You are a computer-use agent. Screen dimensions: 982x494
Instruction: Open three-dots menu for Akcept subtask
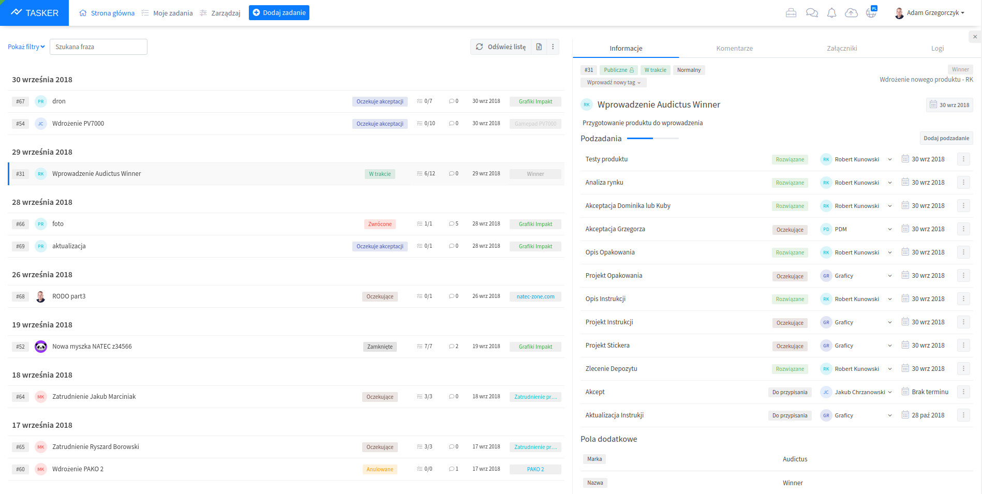coord(963,392)
